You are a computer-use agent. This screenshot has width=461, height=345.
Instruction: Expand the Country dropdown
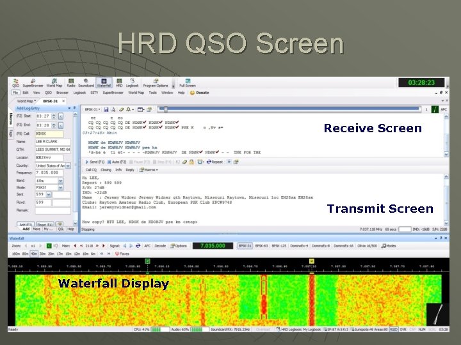(x=69, y=165)
